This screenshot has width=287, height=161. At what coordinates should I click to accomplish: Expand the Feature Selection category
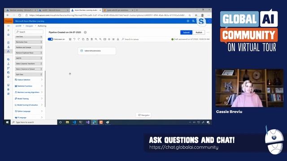pyautogui.click(x=29, y=80)
